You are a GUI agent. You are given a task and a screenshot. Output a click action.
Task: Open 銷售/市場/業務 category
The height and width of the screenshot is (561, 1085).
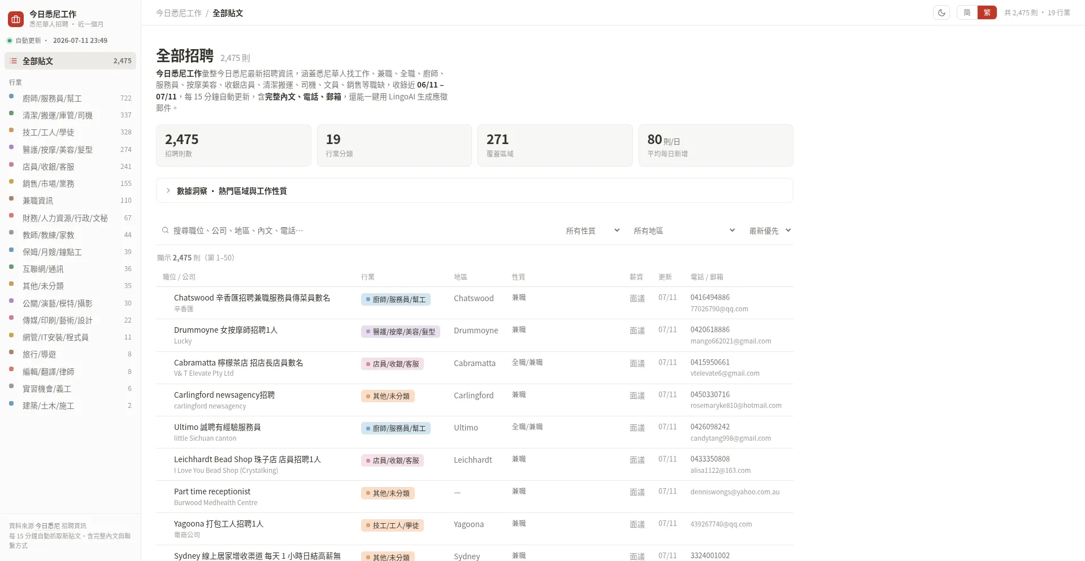click(x=70, y=184)
